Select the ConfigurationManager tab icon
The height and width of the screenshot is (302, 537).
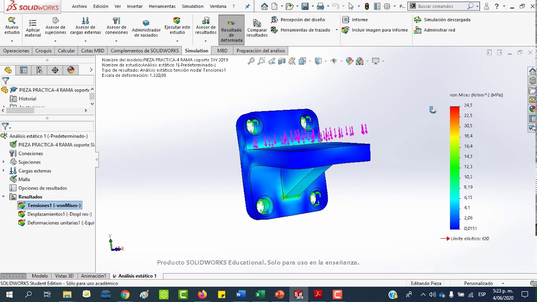tap(39, 70)
